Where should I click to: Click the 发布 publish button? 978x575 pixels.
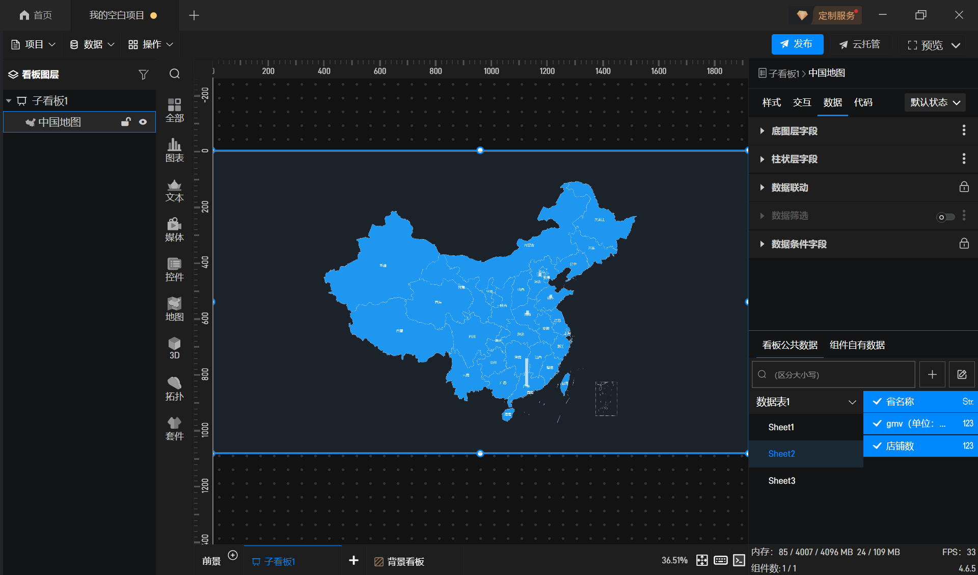pyautogui.click(x=797, y=44)
